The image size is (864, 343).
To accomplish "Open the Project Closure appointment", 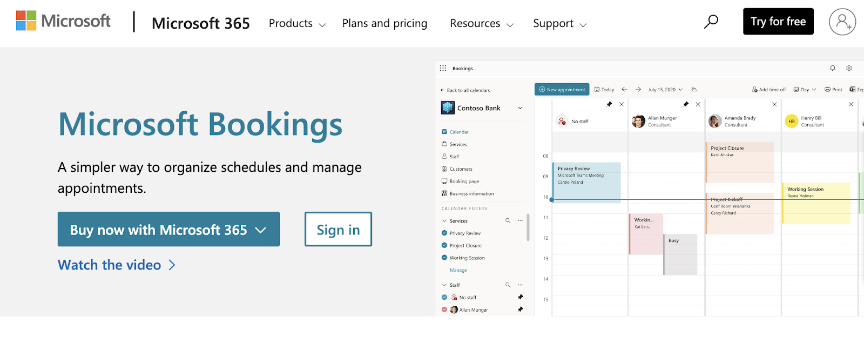I will 740,162.
